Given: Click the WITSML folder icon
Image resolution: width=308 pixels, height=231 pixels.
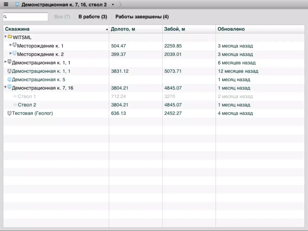Looking at the screenshot, I should pyautogui.click(x=10, y=37).
